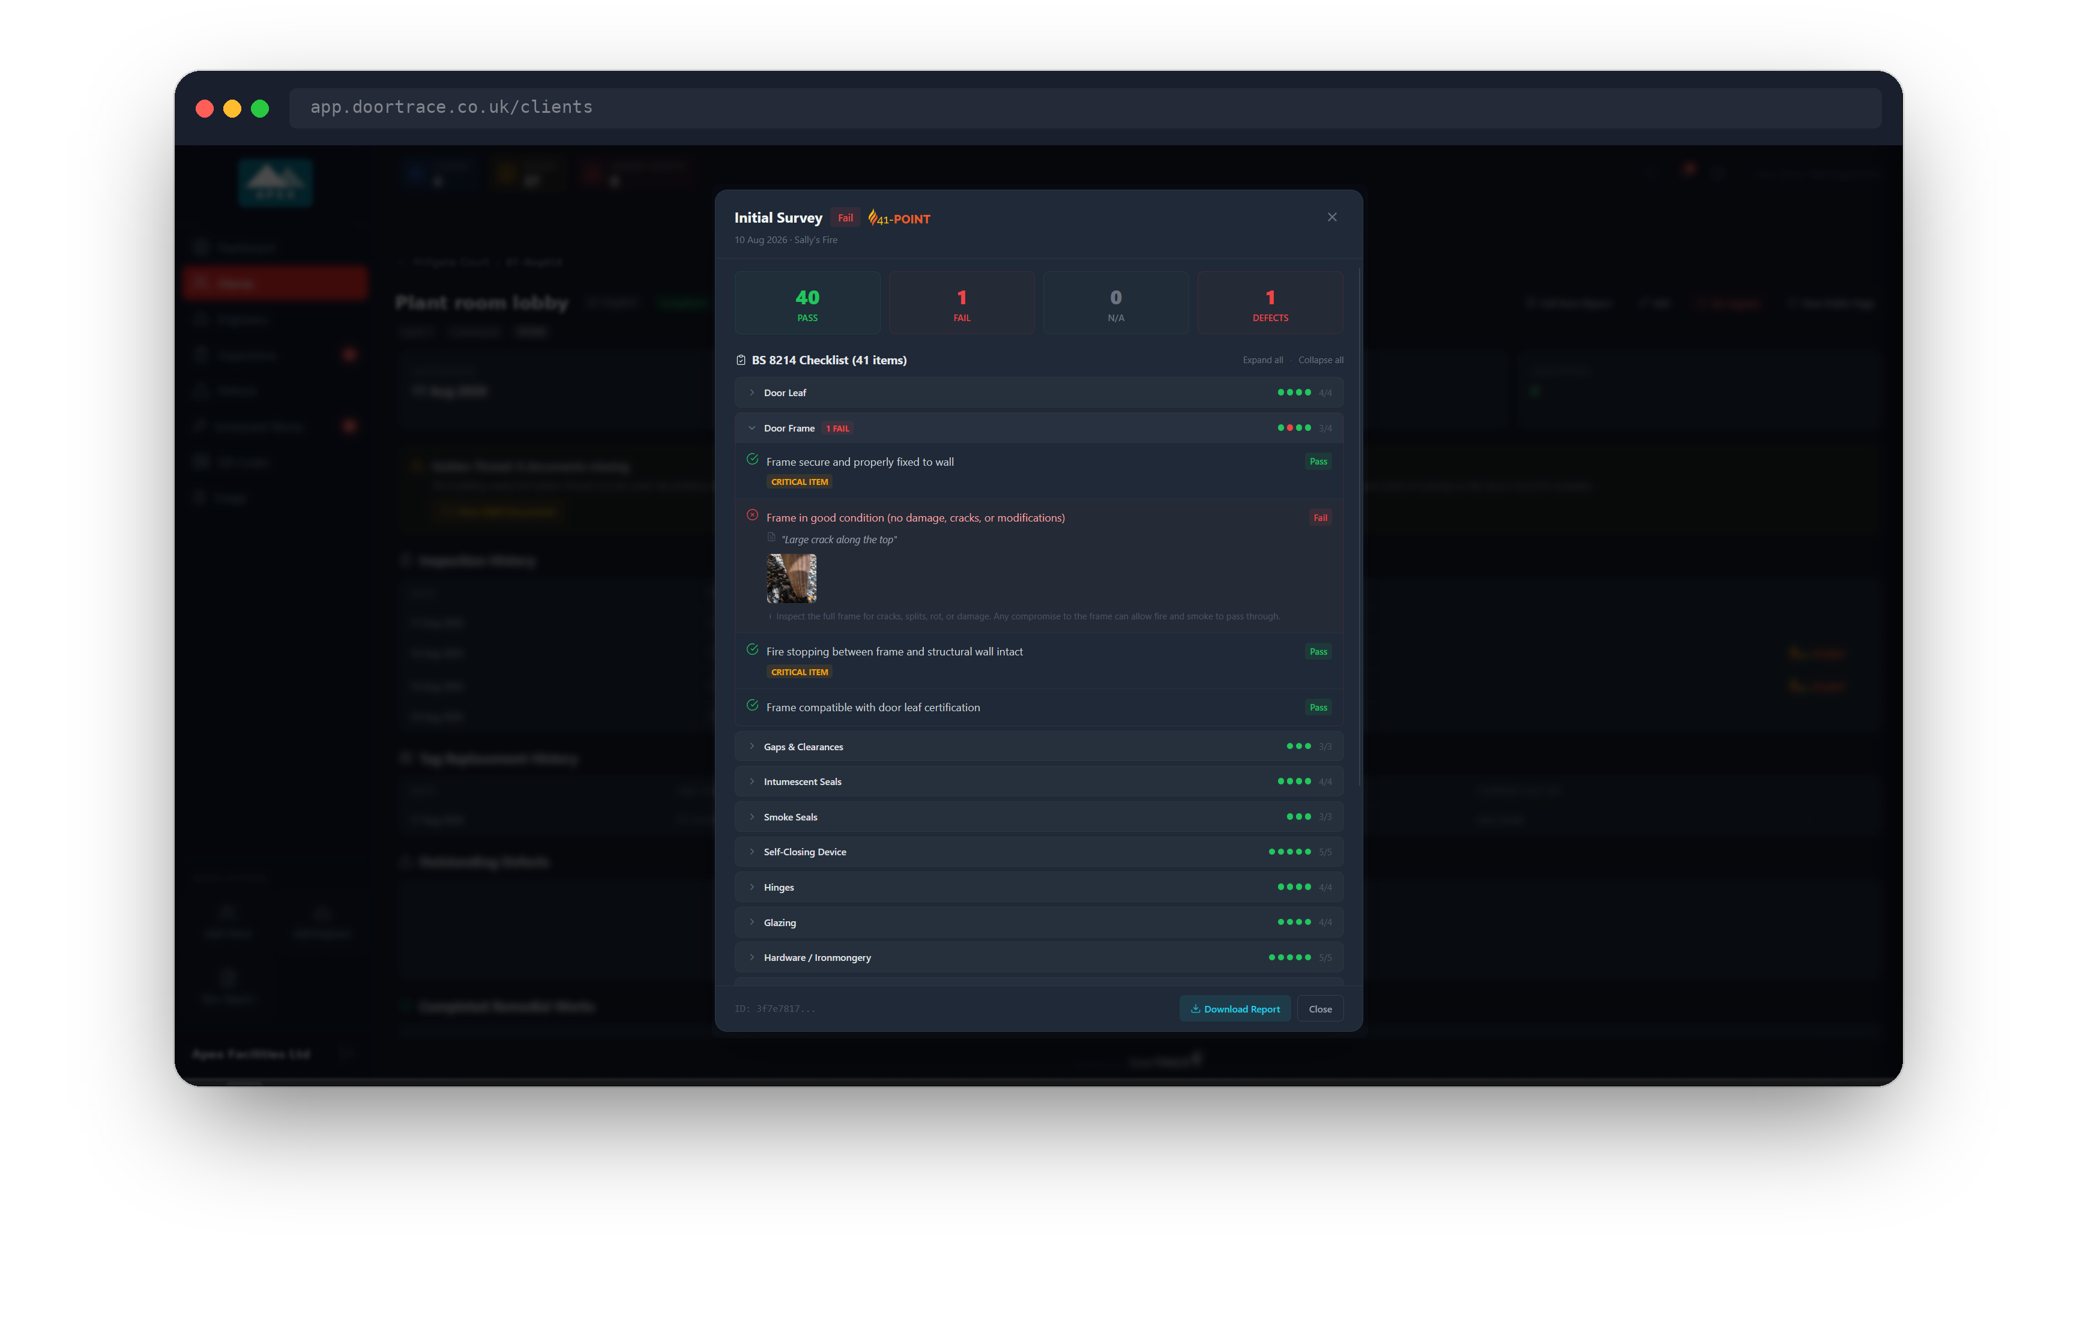
Task: Expand the Glazing section
Action: [1038, 922]
